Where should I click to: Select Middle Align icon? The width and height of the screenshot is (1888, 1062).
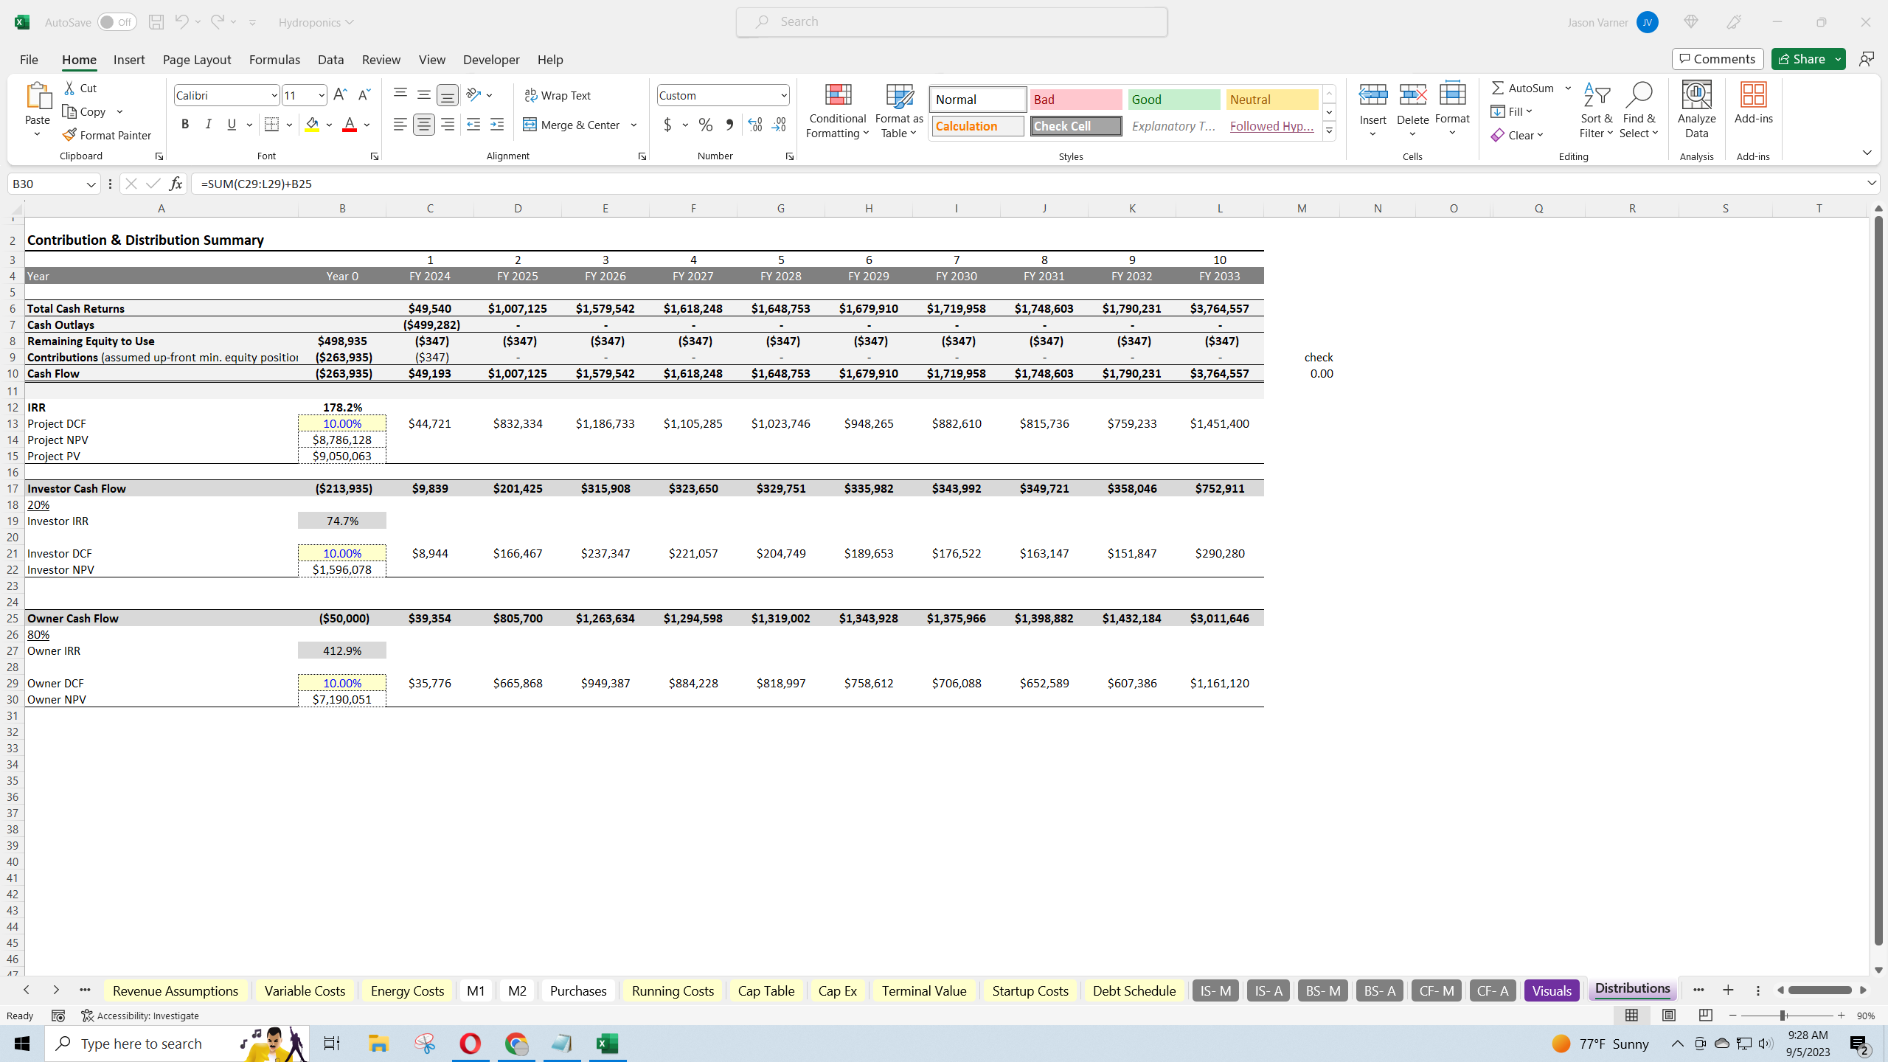[424, 94]
